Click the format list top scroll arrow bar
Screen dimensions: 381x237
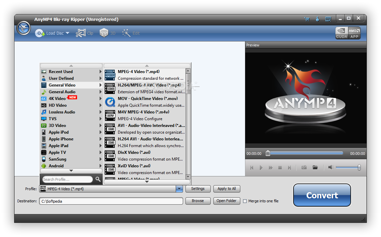(147, 66)
